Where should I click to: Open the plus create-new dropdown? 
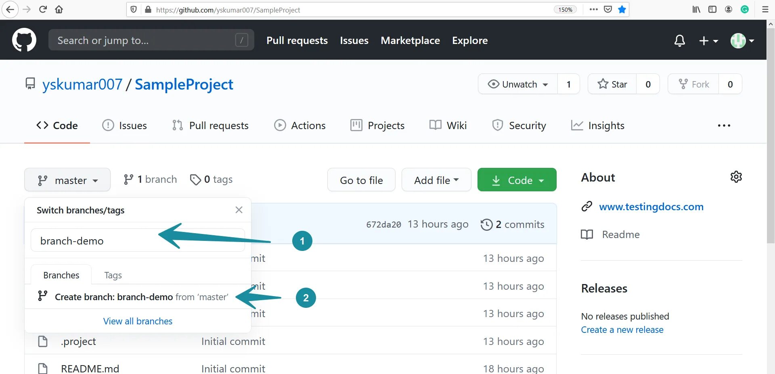coord(708,40)
